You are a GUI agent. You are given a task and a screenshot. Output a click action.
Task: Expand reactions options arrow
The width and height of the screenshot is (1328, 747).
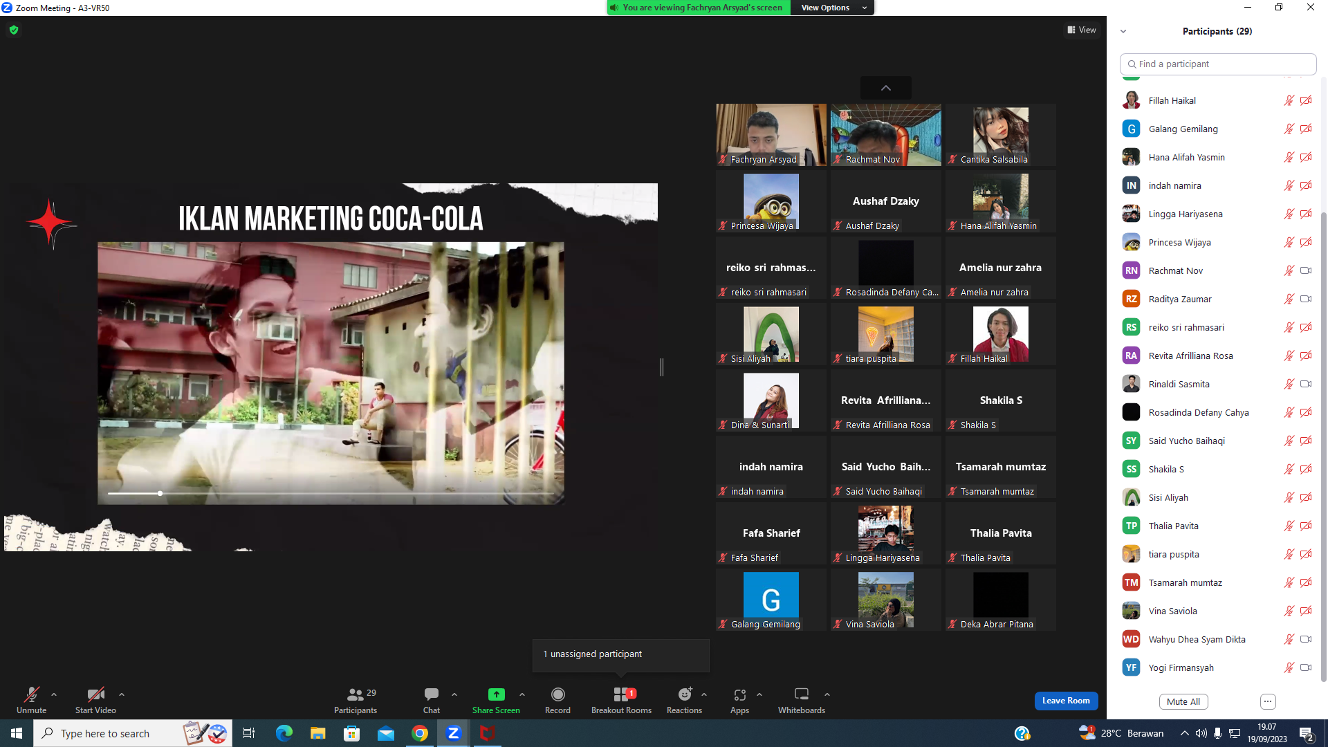pyautogui.click(x=704, y=694)
